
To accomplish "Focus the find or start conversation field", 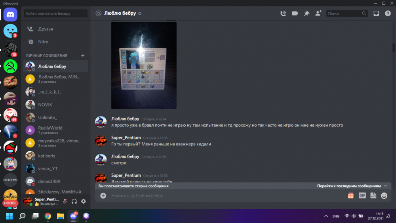I will point(55,13).
